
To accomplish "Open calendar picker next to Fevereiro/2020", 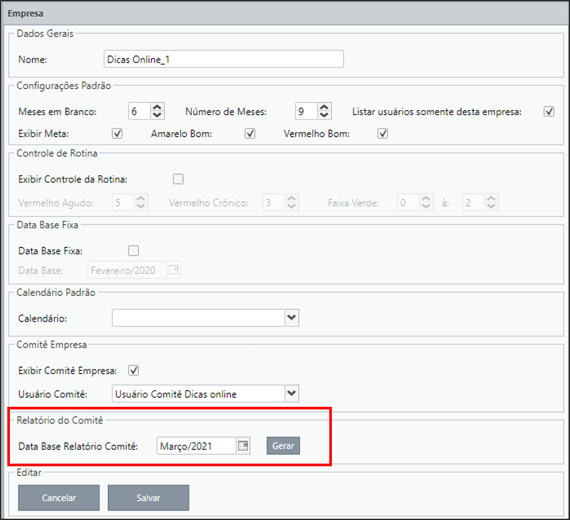I will (x=174, y=270).
